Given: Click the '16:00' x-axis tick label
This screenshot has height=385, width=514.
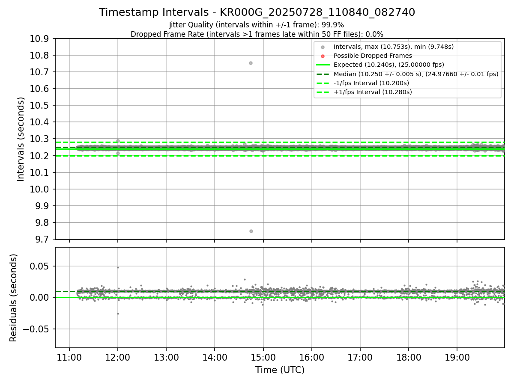Looking at the screenshot, I should [x=311, y=357].
